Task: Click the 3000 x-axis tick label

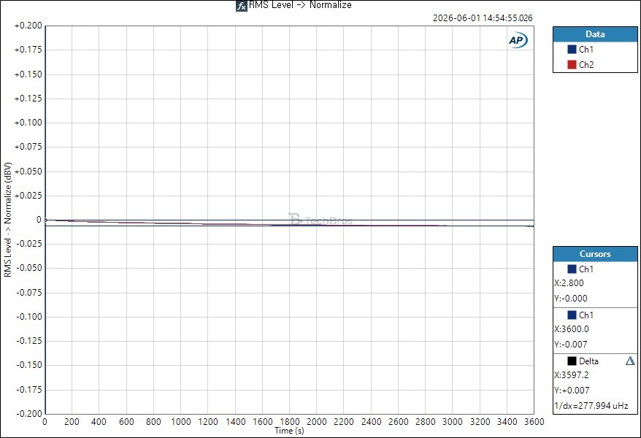Action: pyautogui.click(x=453, y=422)
